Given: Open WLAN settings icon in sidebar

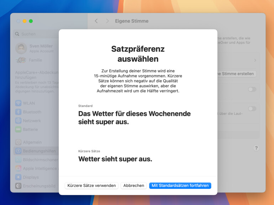Looking at the screenshot, I should pos(19,103).
